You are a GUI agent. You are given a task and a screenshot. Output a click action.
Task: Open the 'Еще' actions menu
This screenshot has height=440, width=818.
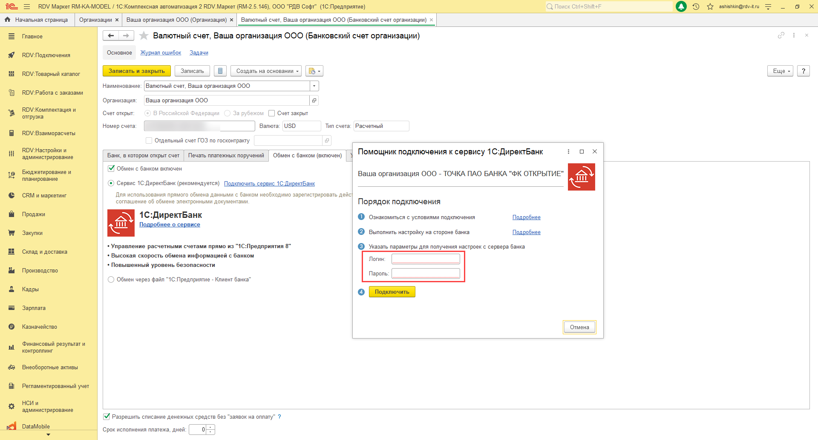coord(780,71)
